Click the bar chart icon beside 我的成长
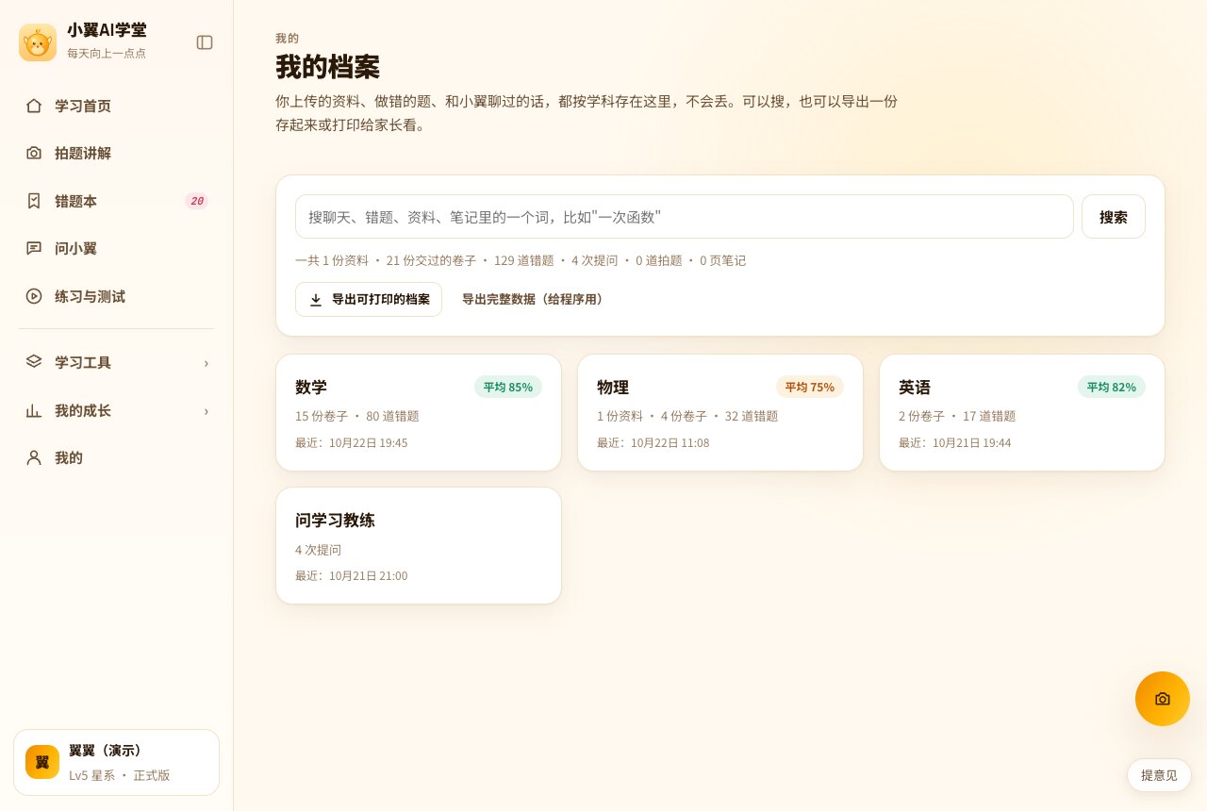This screenshot has height=811, width=1207. (34, 410)
